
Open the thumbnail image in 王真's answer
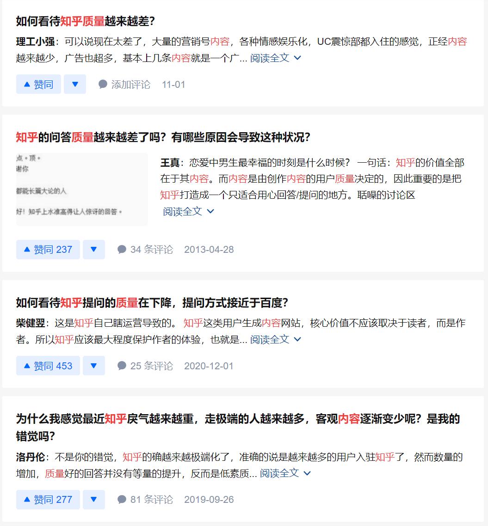82,189
